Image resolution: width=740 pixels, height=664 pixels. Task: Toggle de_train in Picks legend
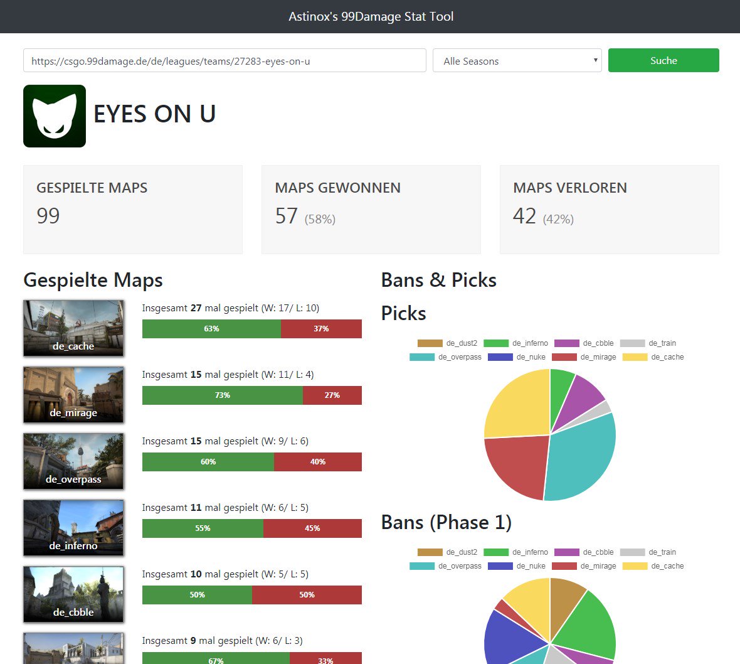(648, 343)
